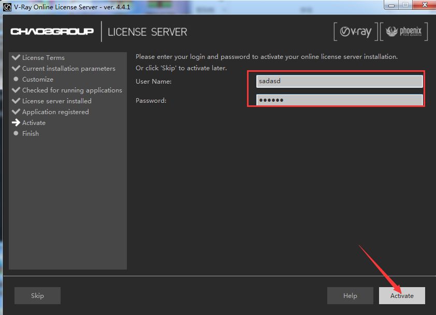Click the Activate button
Screen dimensions: 436x315
(x=402, y=295)
